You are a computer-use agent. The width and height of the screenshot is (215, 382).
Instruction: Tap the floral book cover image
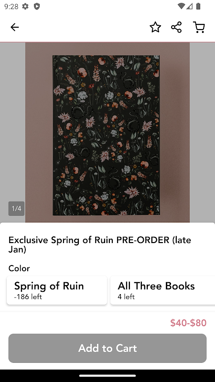click(x=106, y=135)
